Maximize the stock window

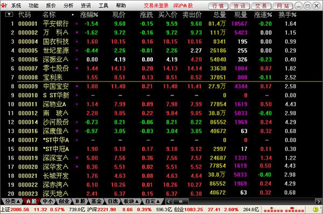(307, 6)
